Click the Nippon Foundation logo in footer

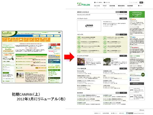tap(129, 113)
